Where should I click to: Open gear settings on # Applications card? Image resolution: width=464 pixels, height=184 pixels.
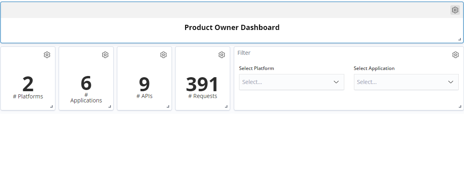[x=105, y=55]
